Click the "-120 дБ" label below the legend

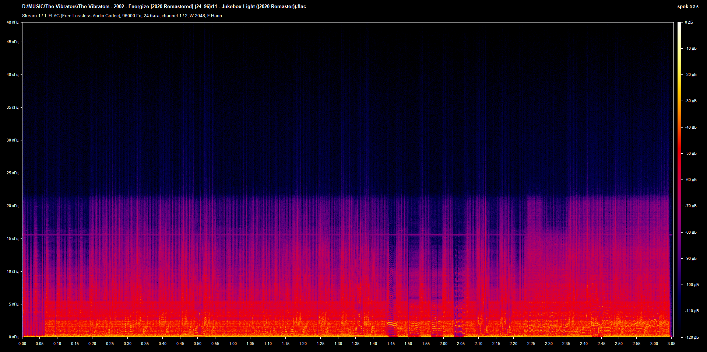[x=692, y=337]
